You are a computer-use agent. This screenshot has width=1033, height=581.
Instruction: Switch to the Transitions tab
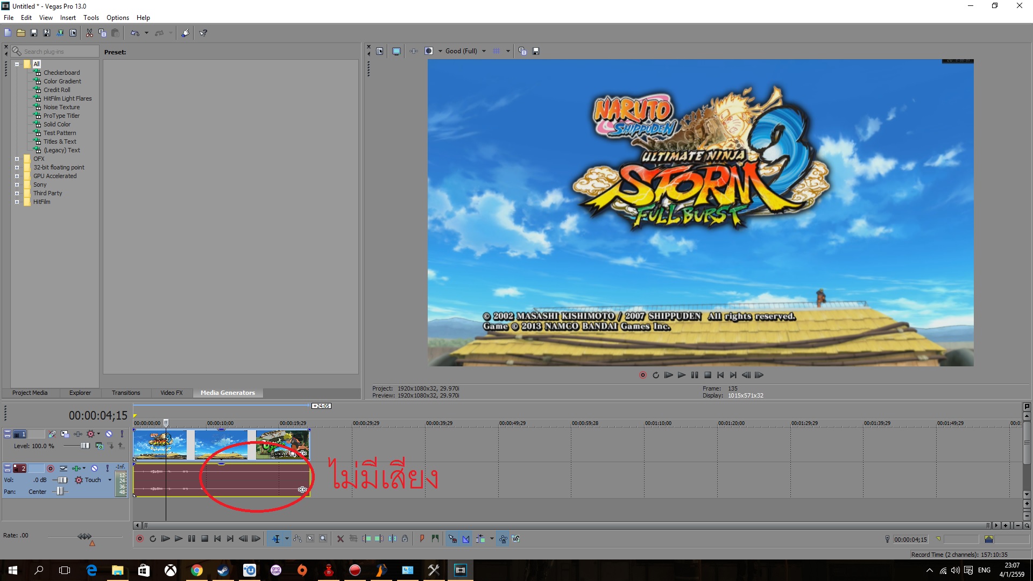126,393
